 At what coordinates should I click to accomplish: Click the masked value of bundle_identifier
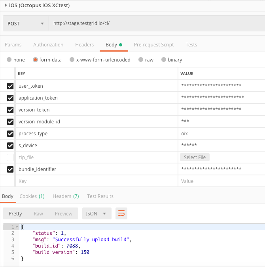click(211, 169)
